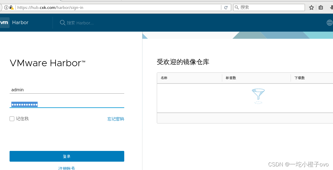The height and width of the screenshot is (170, 333).
Task: Open the 忘记密码 link
Action: click(x=116, y=119)
